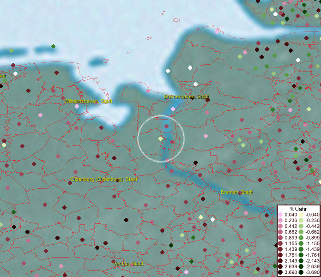Click the Vechta, Stadt label
Image resolution: width=321 pixels, height=277 pixels.
(x=128, y=264)
